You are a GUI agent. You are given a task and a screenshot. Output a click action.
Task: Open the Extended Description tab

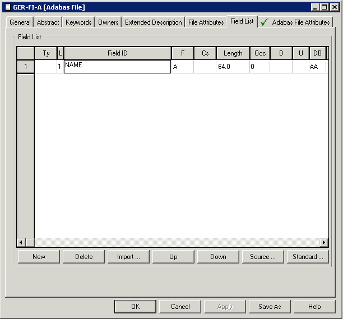click(x=153, y=22)
